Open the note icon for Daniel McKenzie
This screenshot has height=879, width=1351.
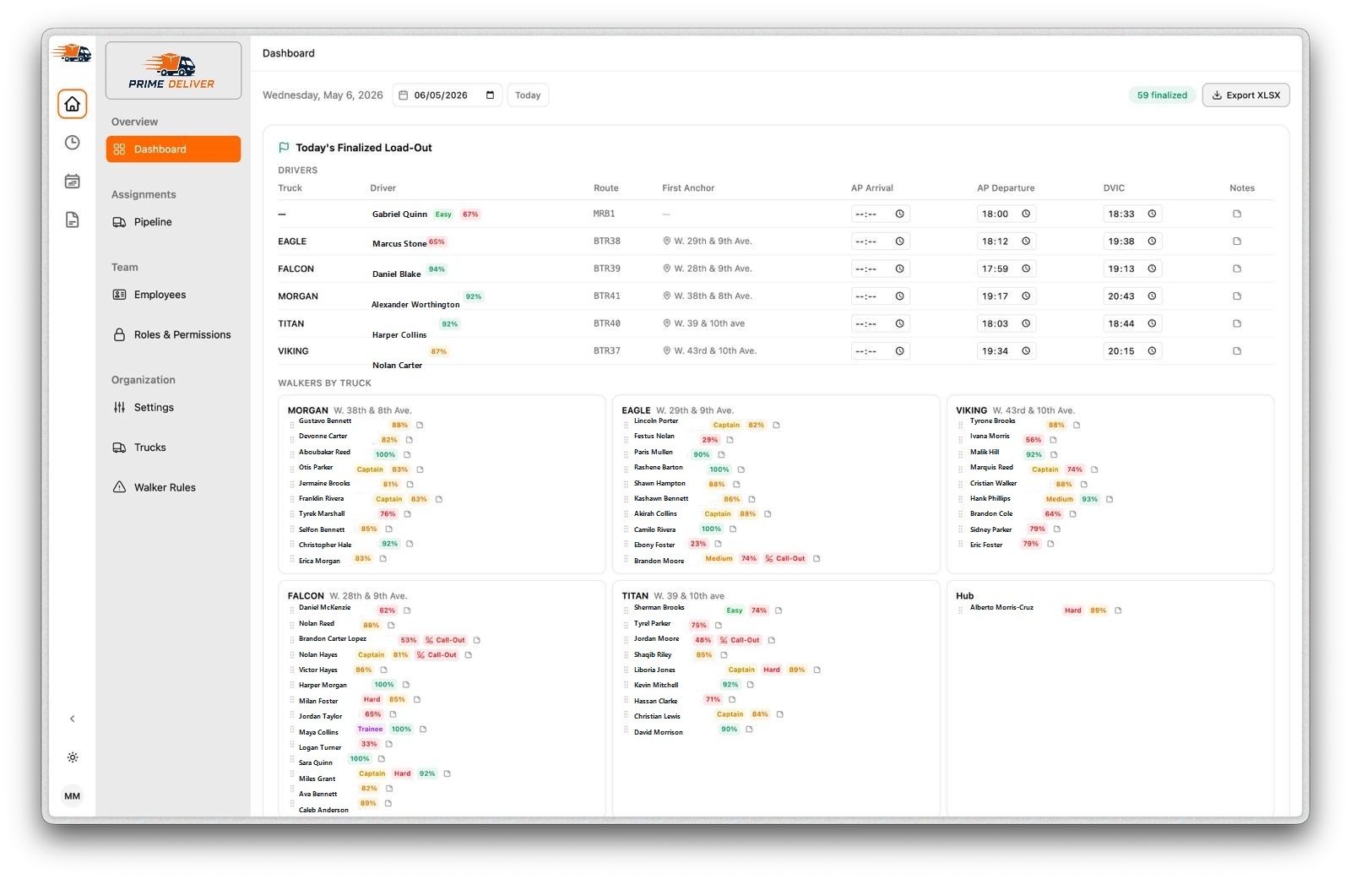point(407,610)
